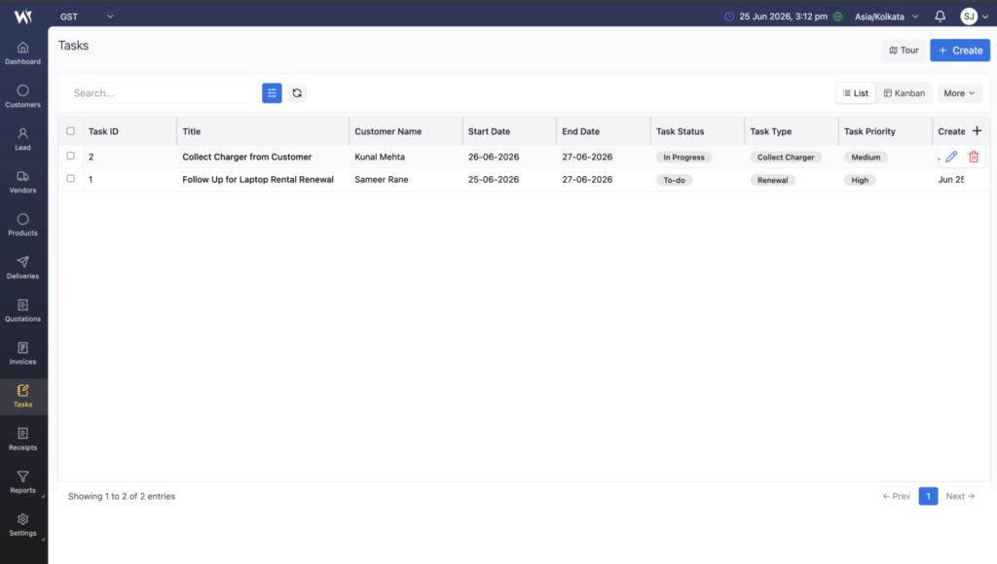Sort by Task Priority column
Image resolution: width=997 pixels, height=564 pixels.
click(869, 131)
